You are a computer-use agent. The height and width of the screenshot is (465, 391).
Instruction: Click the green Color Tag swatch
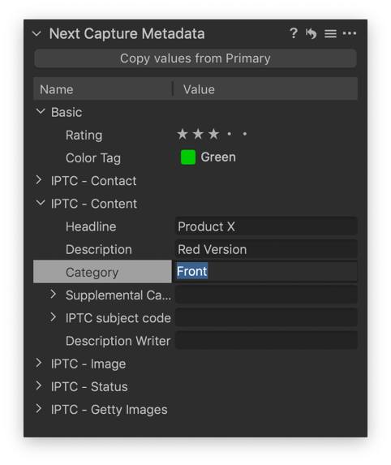click(x=188, y=157)
